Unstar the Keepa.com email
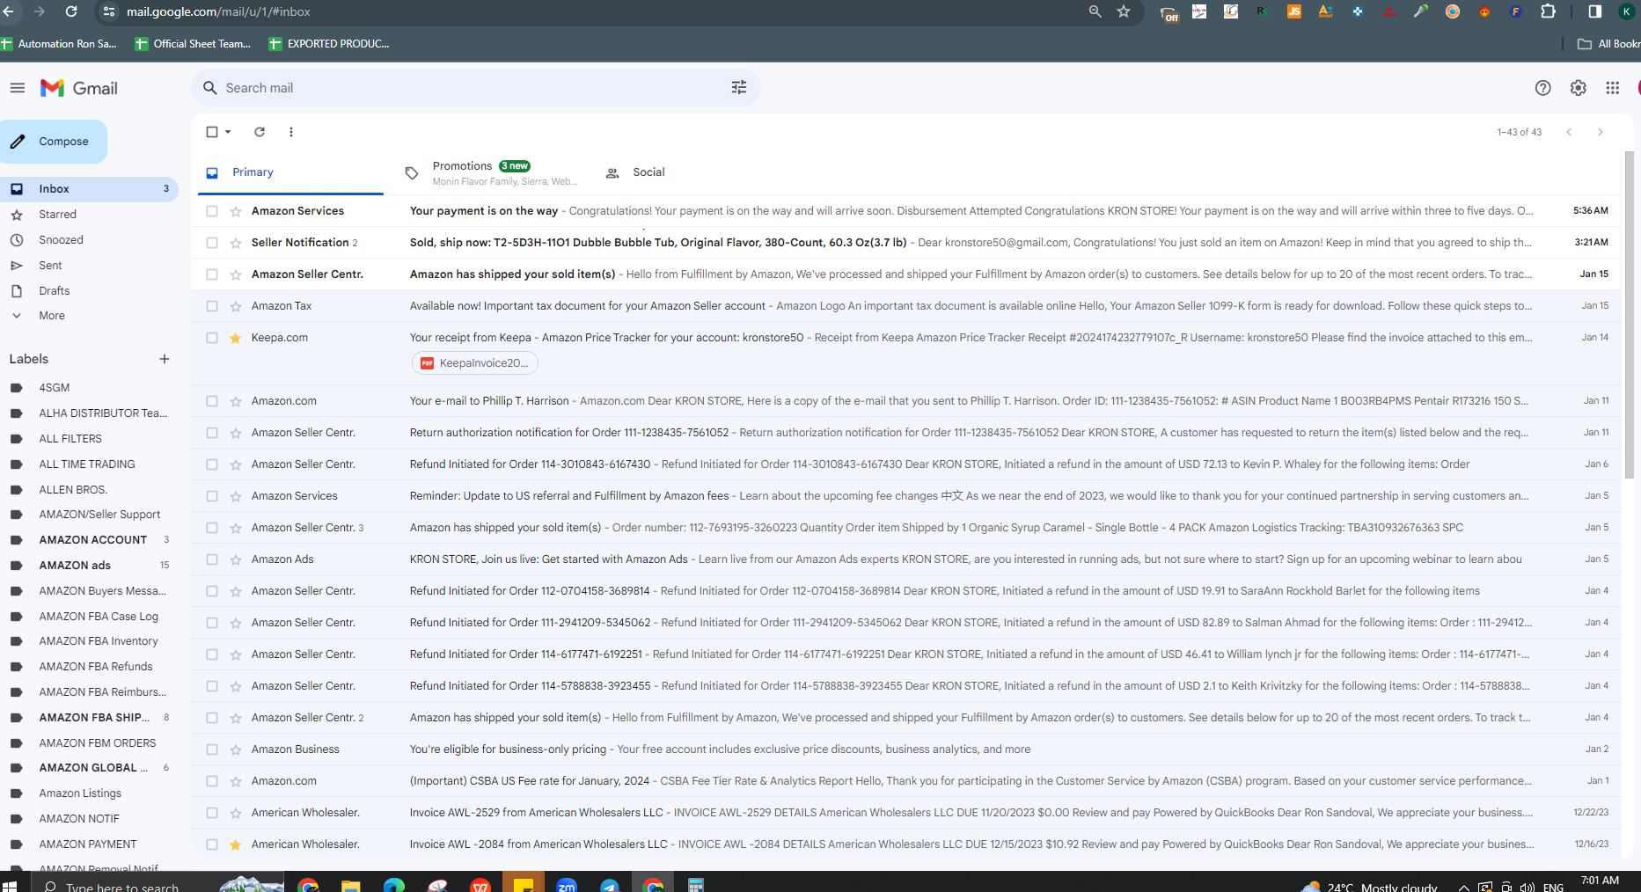The image size is (1641, 892). tap(236, 338)
